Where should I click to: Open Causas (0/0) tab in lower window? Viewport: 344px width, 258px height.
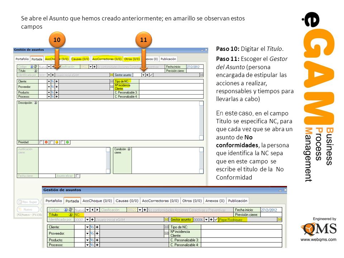(x=127, y=201)
